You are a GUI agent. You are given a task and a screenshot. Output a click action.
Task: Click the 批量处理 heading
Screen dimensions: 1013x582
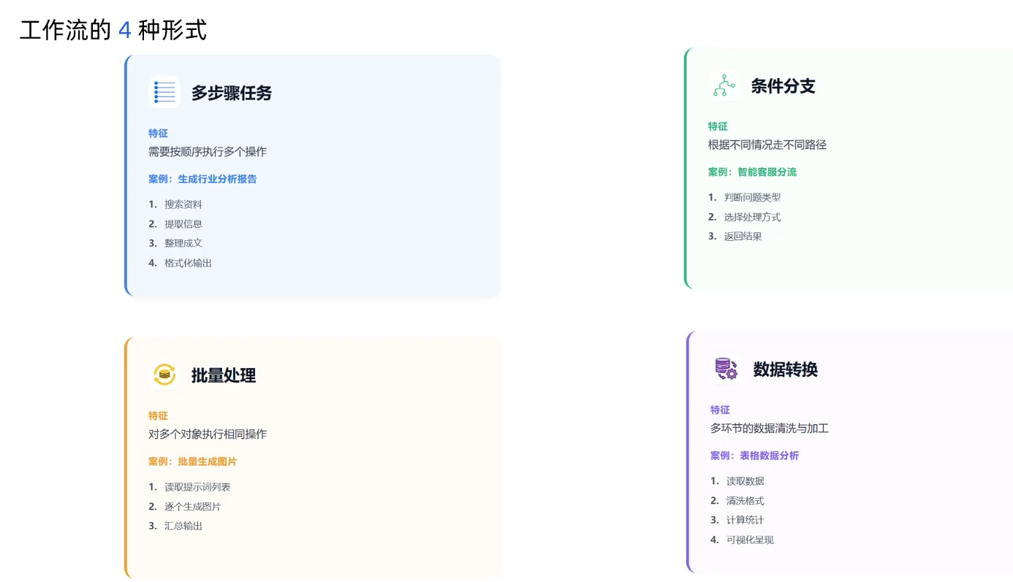[224, 375]
